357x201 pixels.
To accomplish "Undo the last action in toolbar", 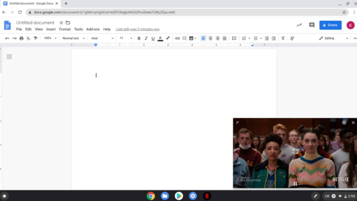I will point(7,38).
